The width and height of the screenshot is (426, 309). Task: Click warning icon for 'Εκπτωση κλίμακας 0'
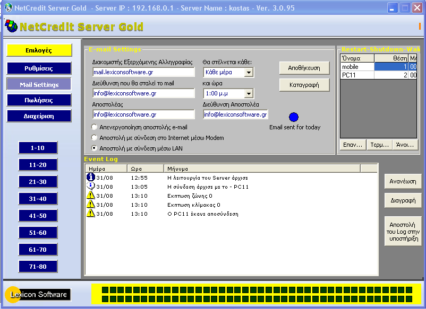pos(90,204)
